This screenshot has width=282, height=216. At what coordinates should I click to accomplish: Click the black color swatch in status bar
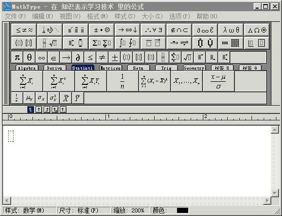click(183, 210)
